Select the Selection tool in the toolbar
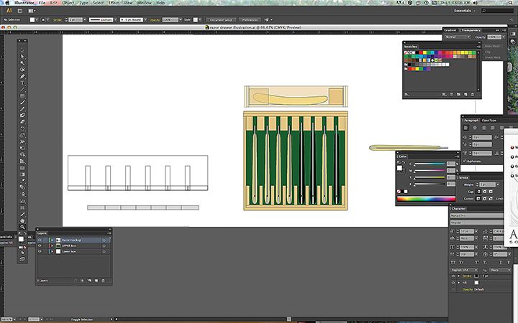Screen dimensions: 518x323 tap(22, 49)
